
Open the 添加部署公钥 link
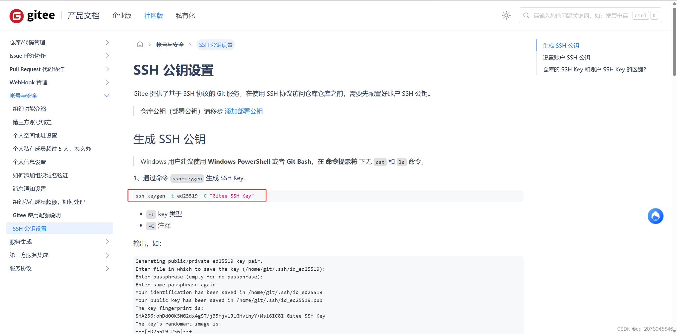point(243,111)
